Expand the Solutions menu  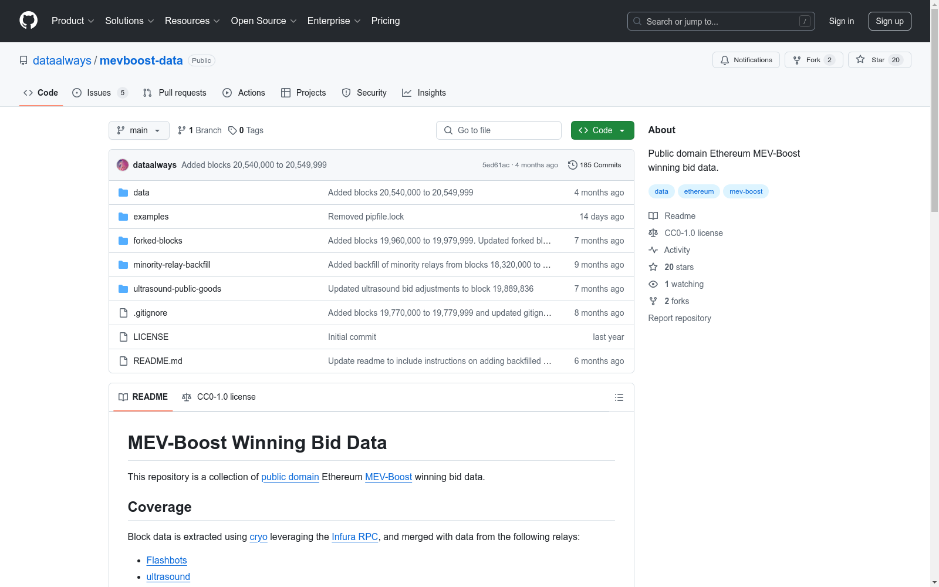click(130, 21)
